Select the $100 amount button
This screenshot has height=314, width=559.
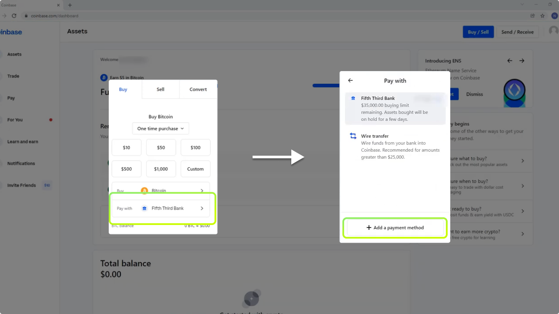195,147
